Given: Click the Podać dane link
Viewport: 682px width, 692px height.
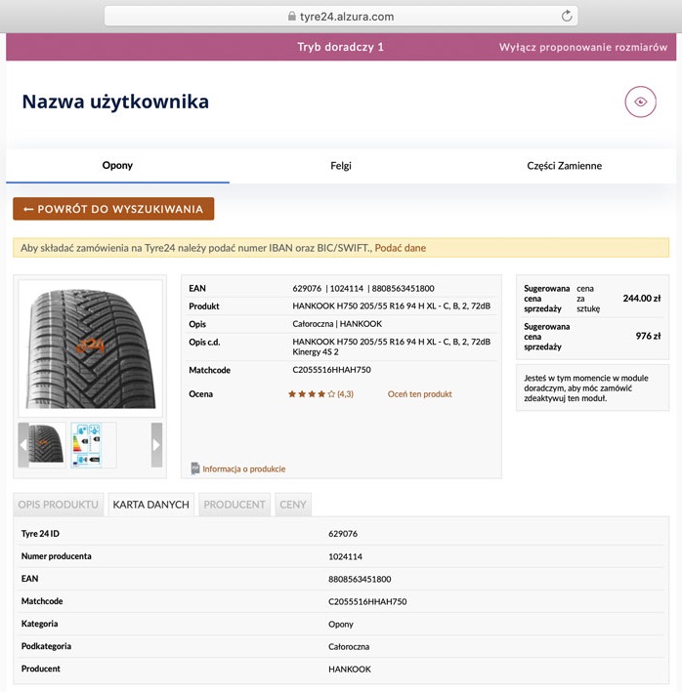Looking at the screenshot, I should click(x=401, y=248).
